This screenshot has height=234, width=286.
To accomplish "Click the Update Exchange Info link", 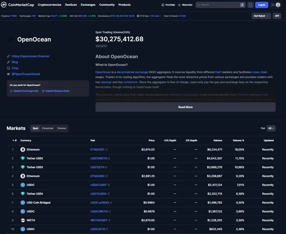I will tap(26, 91).
